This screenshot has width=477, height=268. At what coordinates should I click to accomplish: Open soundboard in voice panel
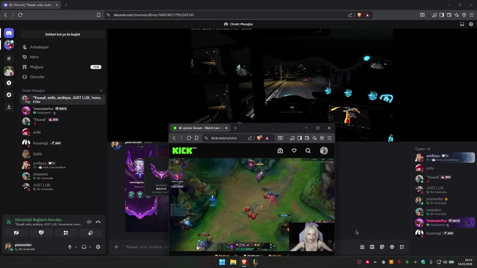pyautogui.click(x=91, y=233)
